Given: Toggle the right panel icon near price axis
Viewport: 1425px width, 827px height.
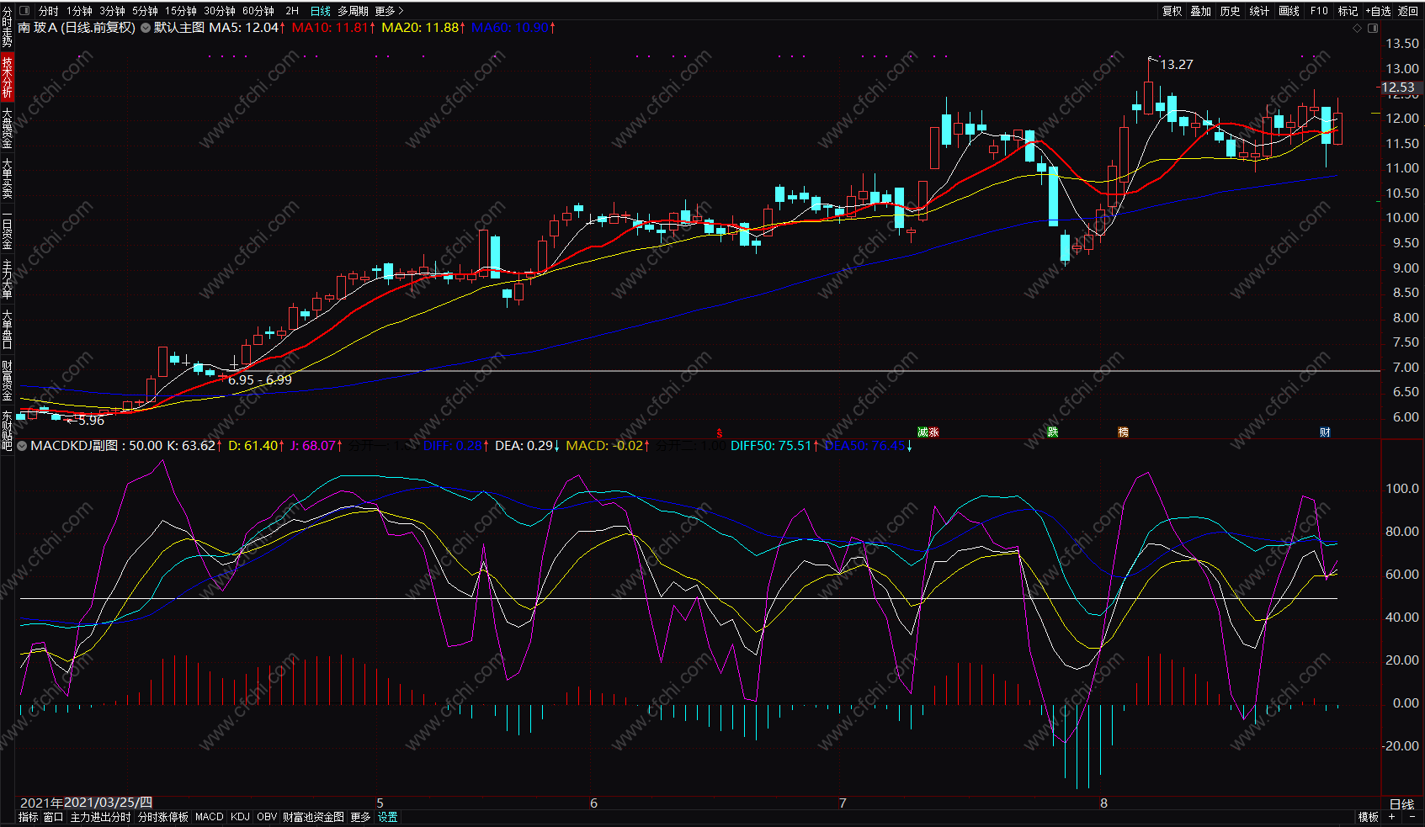Looking at the screenshot, I should 1373,28.
